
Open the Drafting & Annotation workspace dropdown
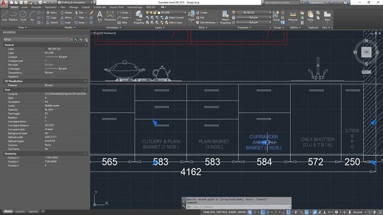coord(75,2)
